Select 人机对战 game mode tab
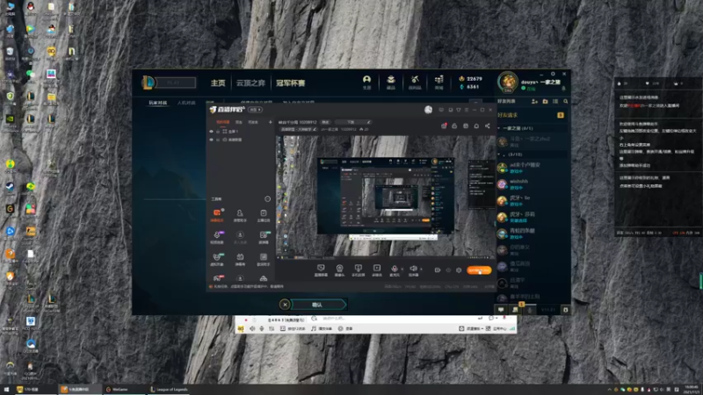 [186, 103]
